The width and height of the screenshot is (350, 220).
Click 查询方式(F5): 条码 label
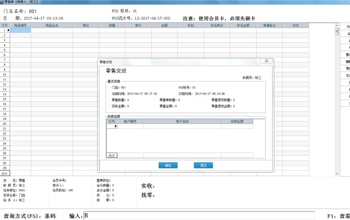(x=30, y=215)
